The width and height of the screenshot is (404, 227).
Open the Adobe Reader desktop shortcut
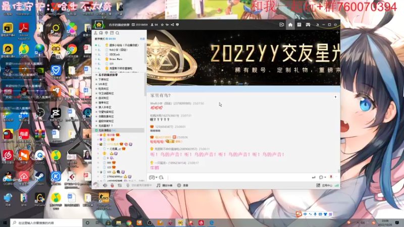point(24,31)
